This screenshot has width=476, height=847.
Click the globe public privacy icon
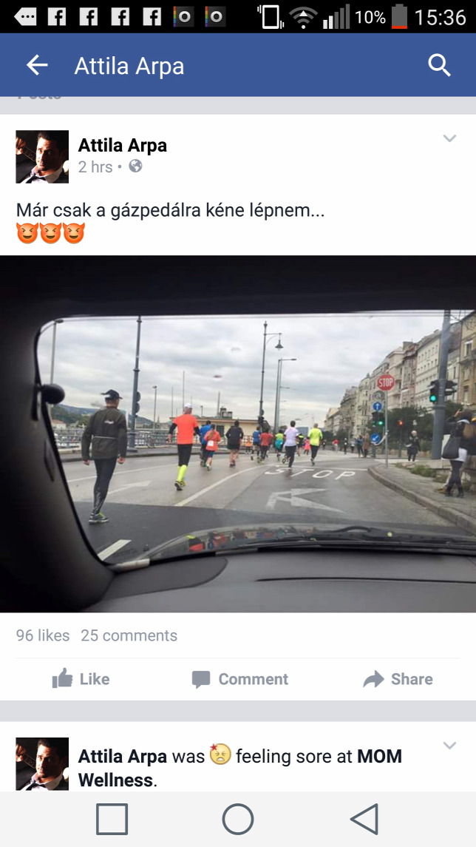pos(135,166)
